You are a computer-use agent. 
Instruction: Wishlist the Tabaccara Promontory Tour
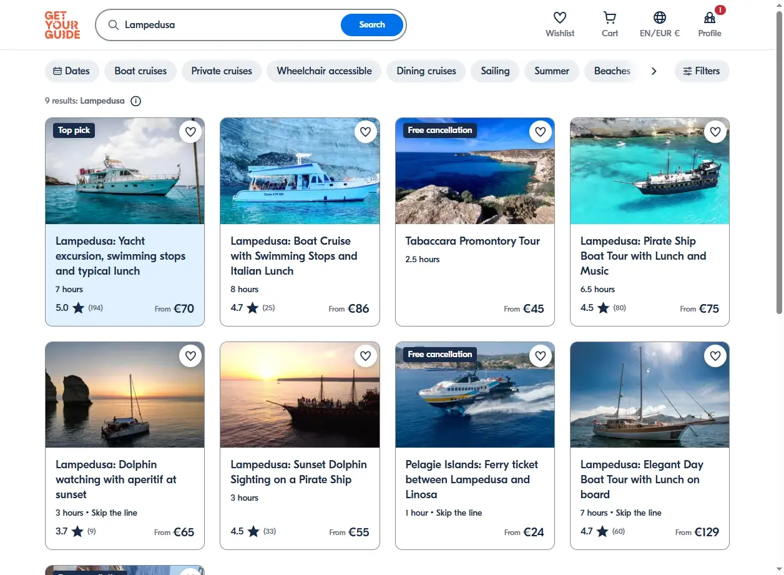pyautogui.click(x=541, y=132)
